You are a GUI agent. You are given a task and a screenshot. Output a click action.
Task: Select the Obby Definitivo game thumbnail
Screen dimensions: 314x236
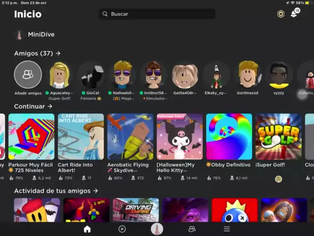(229, 137)
